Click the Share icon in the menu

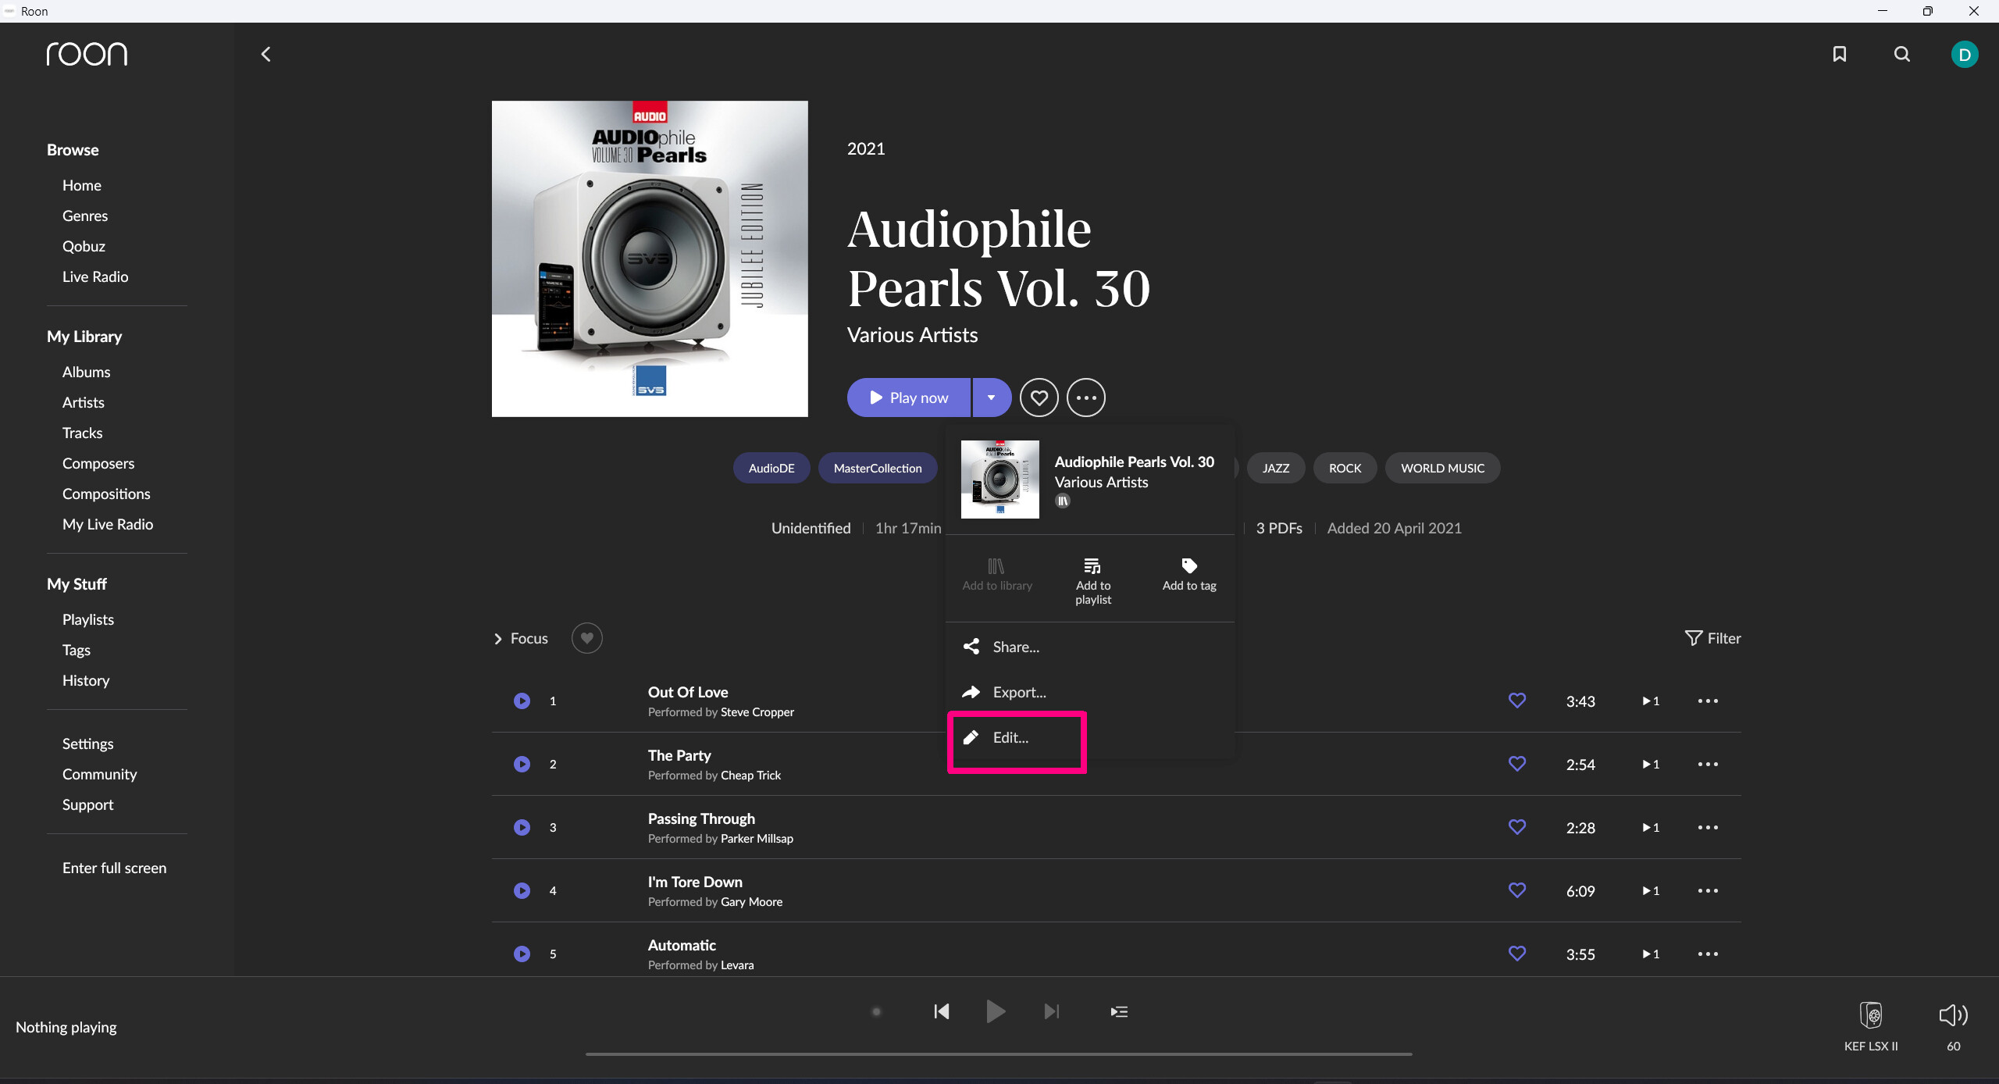point(972,646)
